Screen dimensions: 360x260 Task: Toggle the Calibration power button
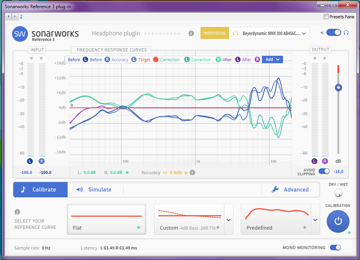click(338, 221)
